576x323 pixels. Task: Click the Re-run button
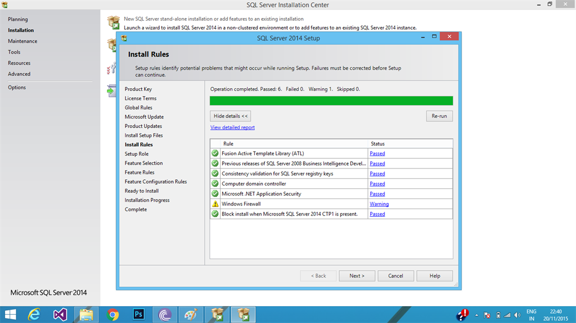(439, 116)
